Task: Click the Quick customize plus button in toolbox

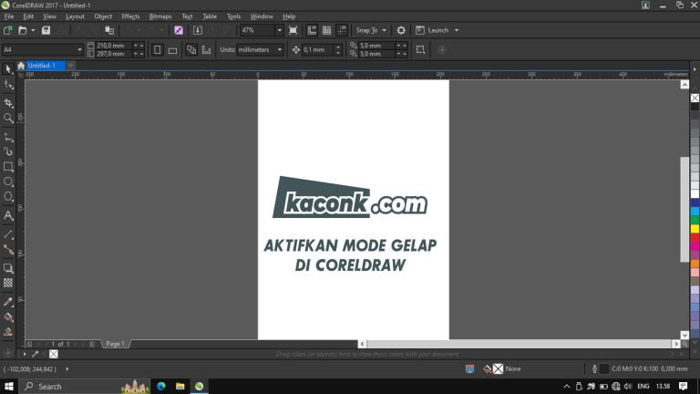Action: click(x=8, y=353)
